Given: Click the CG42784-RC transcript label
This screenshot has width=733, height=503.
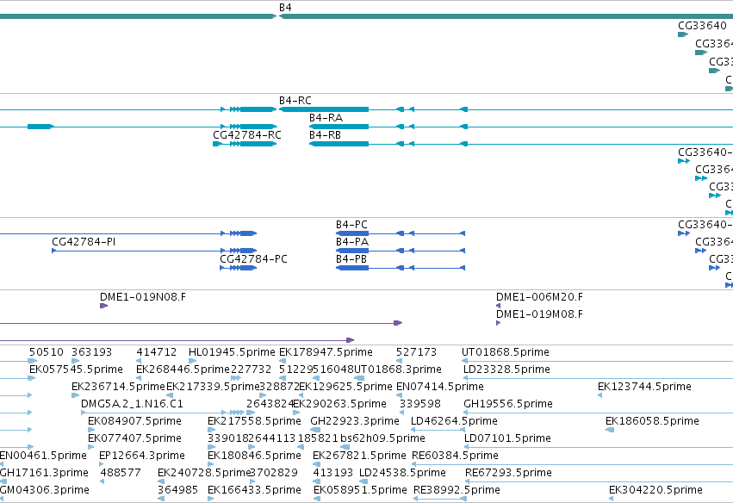Looking at the screenshot, I should [247, 135].
